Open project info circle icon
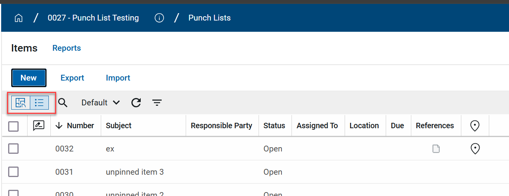 click(159, 18)
